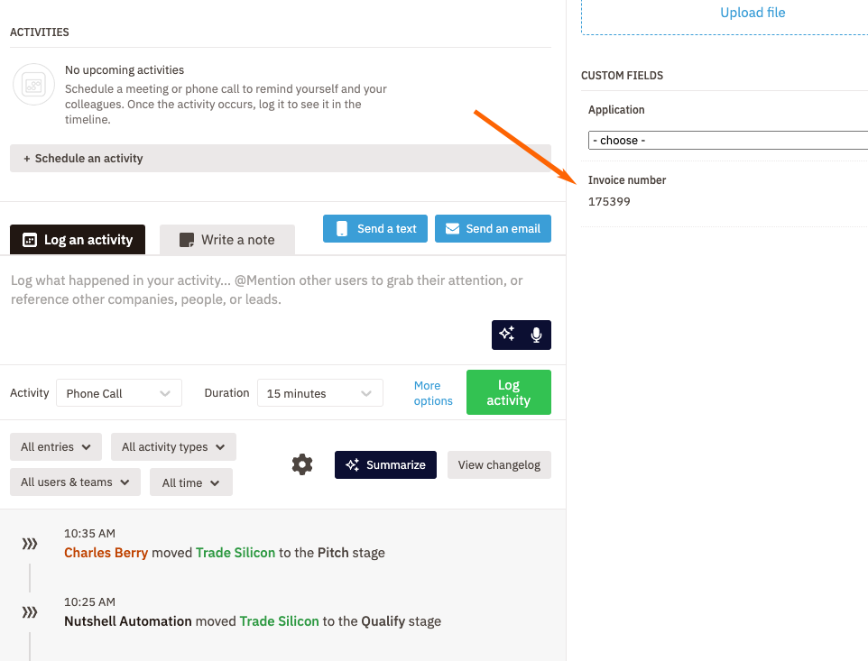Click the calendar icon beside No upcoming activities
868x661 pixels.
(x=33, y=86)
